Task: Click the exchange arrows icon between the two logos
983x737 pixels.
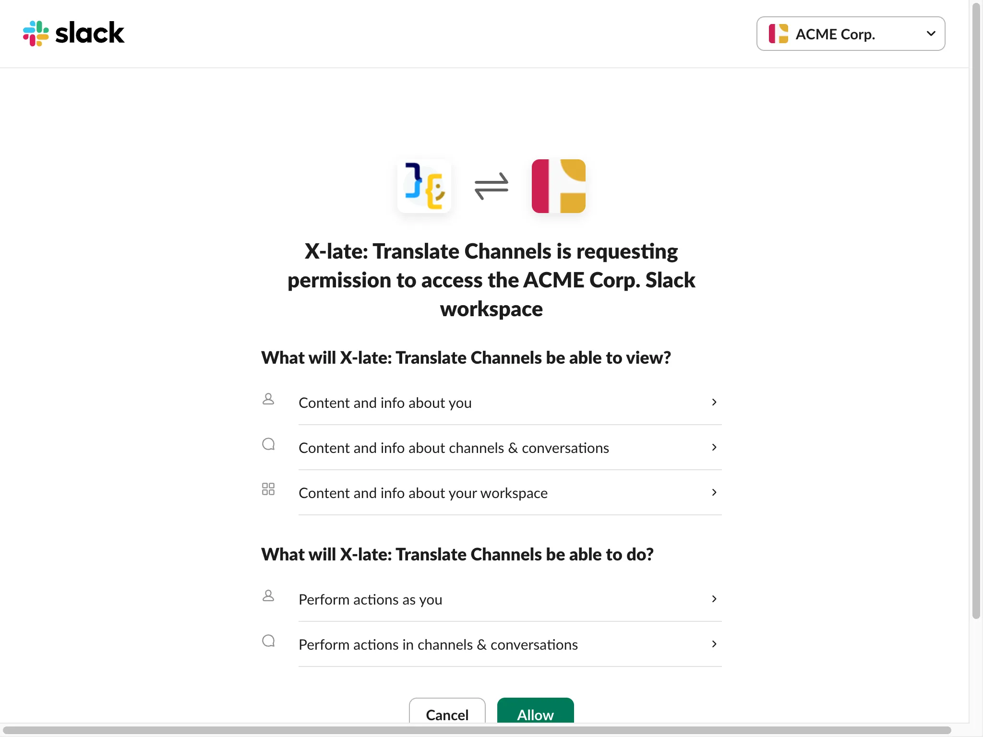Action: pos(491,186)
